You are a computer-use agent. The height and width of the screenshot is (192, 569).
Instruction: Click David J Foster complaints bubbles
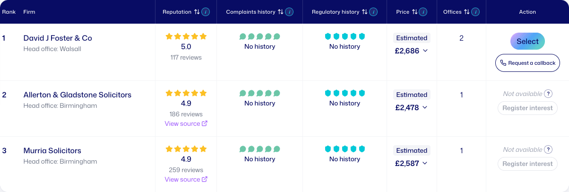tap(259, 36)
